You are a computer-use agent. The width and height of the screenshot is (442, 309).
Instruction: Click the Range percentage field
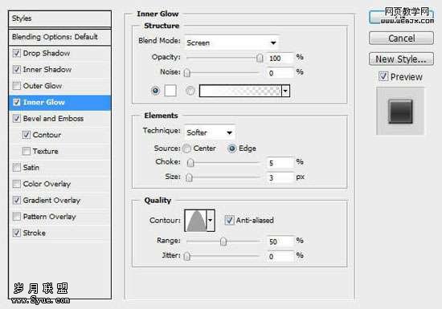click(x=280, y=242)
